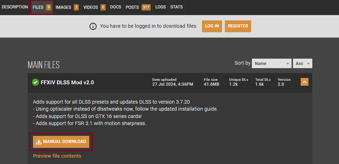Open the Description tab

click(x=15, y=7)
